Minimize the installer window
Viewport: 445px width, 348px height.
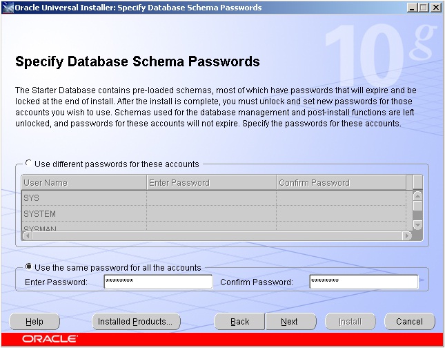click(412, 8)
